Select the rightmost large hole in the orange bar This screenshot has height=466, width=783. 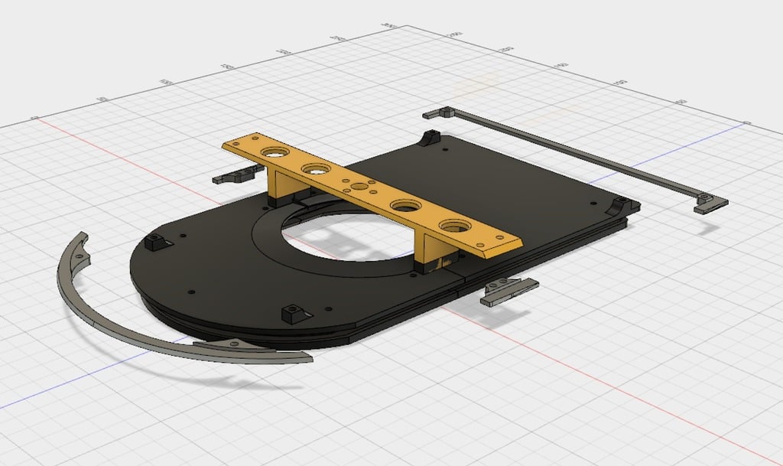[x=455, y=226]
